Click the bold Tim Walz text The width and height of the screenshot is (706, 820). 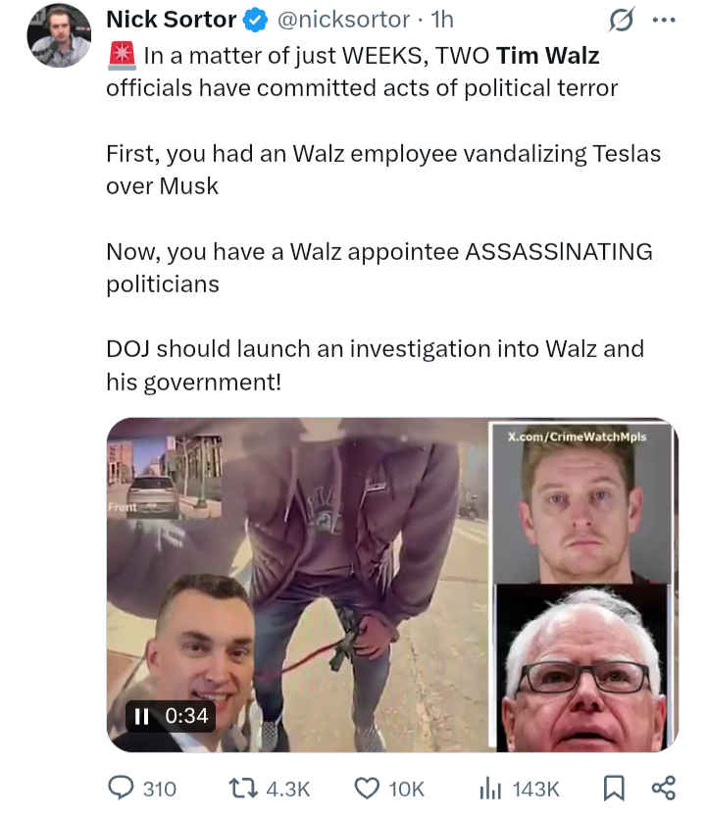click(547, 56)
